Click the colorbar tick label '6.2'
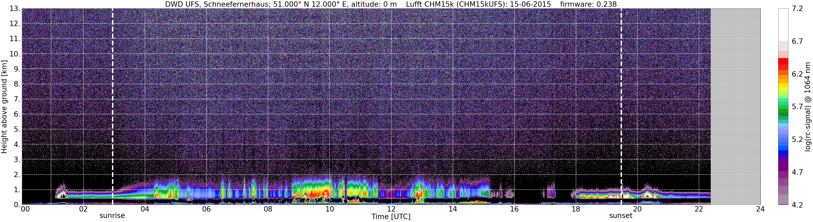813x222 pixels. click(x=798, y=74)
